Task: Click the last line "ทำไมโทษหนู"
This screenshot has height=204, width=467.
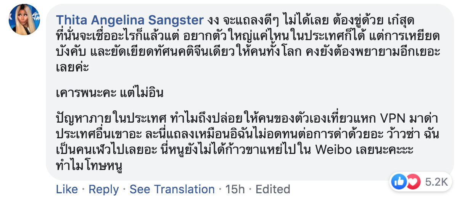Action: click(89, 166)
